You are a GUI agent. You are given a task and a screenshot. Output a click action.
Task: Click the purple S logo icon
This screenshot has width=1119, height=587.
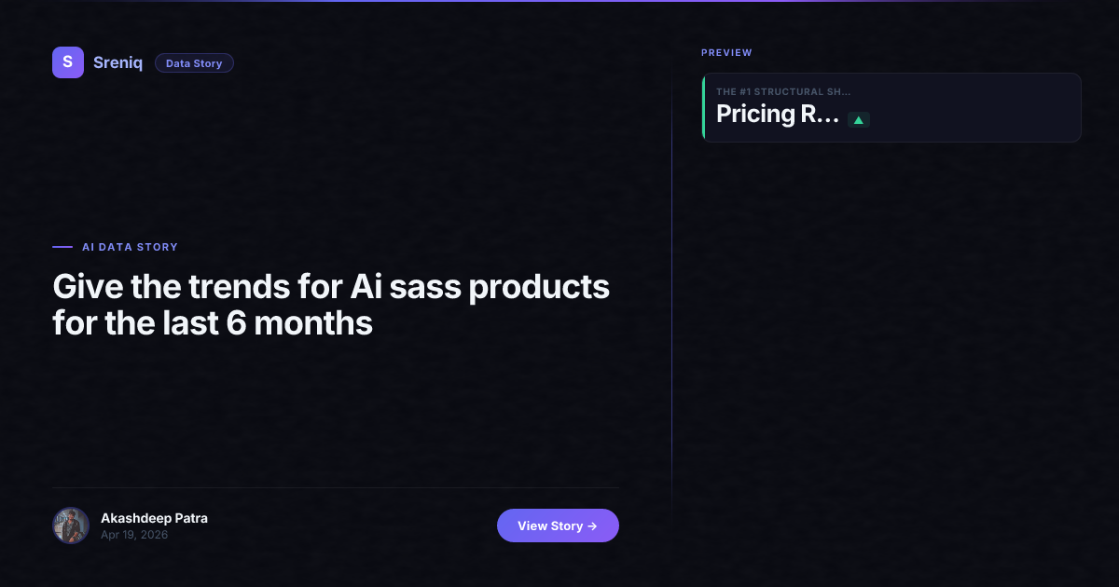tap(68, 62)
